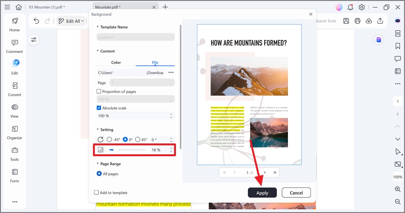The width and height of the screenshot is (405, 213).
Task: Apply the background settings
Action: point(262,193)
